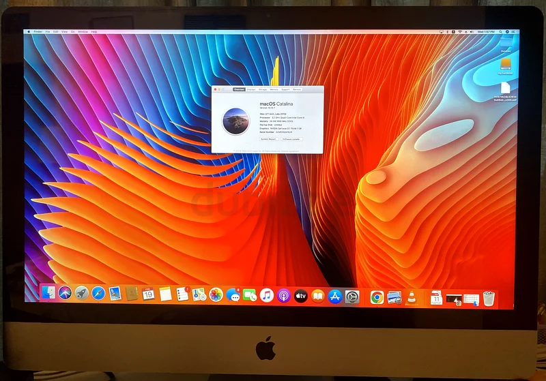Image resolution: width=546 pixels, height=381 pixels.
Task: Open the Apple menu
Action: (29, 31)
